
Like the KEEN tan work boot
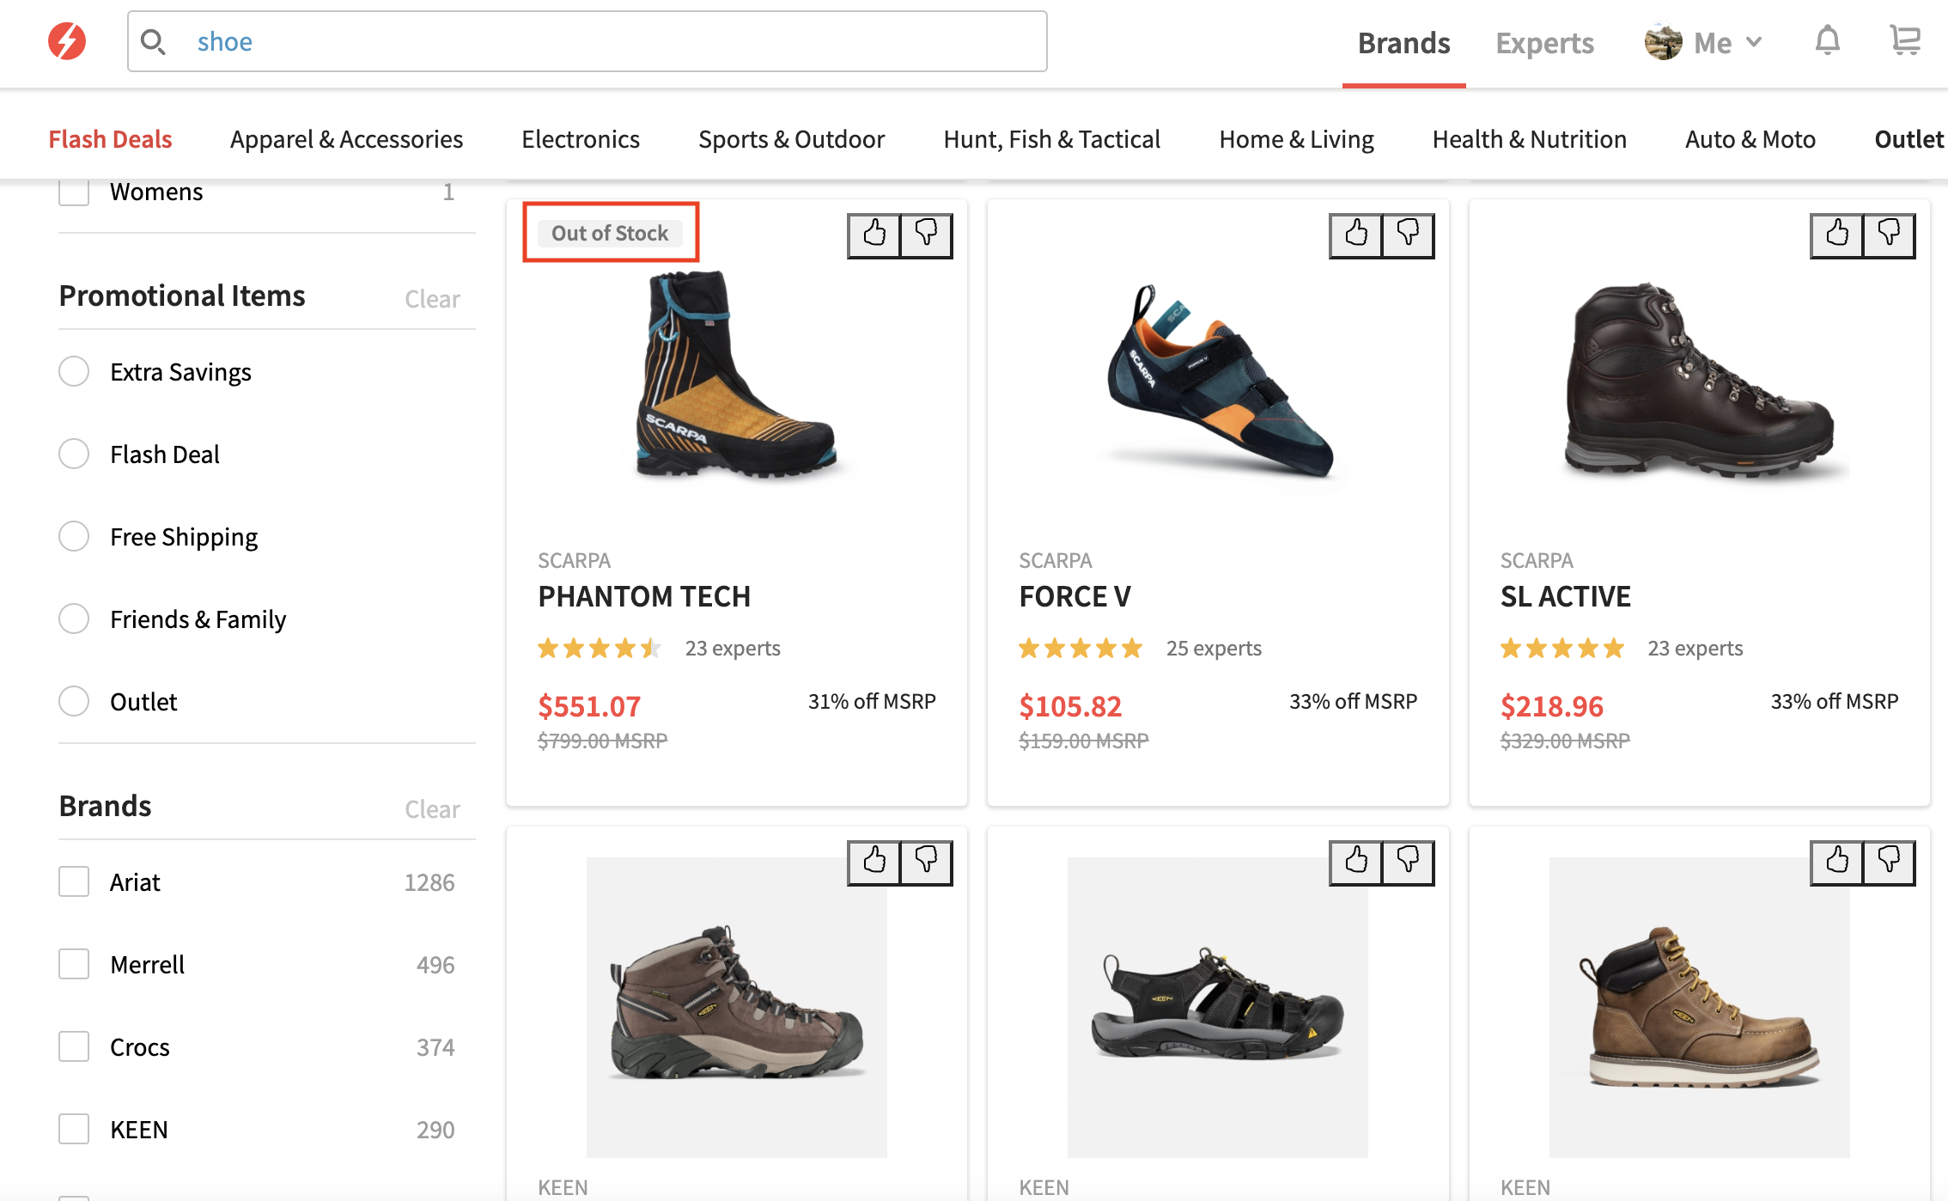point(1837,862)
